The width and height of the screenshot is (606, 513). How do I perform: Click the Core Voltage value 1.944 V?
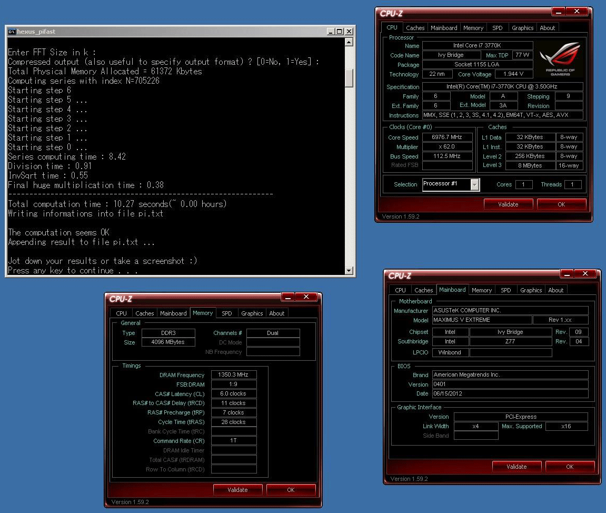[x=513, y=74]
